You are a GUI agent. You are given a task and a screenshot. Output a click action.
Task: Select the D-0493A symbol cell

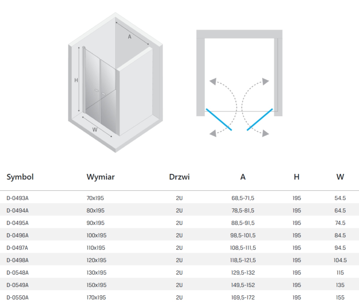point(18,198)
